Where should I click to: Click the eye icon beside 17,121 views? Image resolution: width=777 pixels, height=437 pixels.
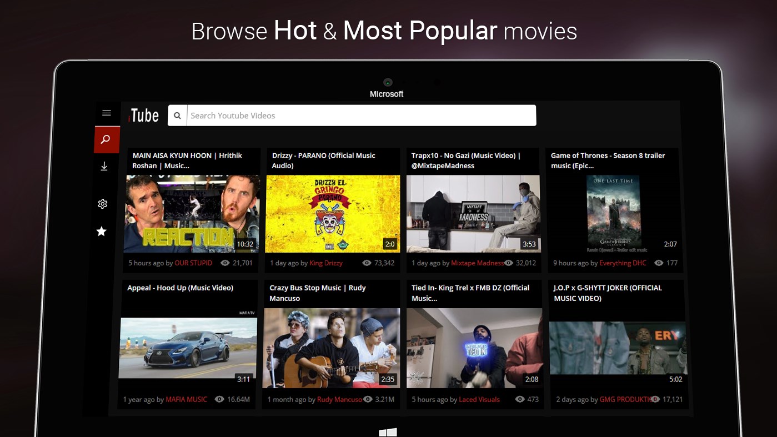point(655,399)
